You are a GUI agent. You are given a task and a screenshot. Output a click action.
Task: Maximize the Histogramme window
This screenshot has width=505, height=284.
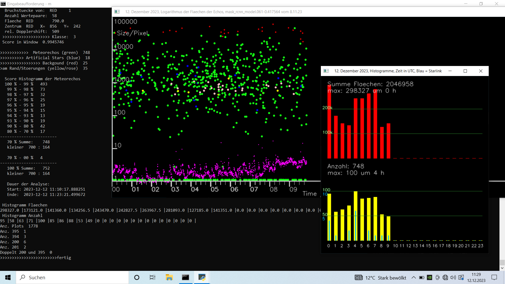(465, 71)
